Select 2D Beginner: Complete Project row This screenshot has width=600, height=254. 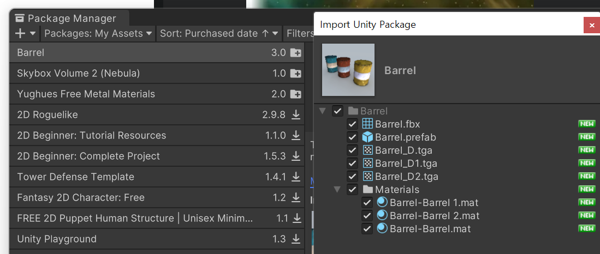[157, 156]
